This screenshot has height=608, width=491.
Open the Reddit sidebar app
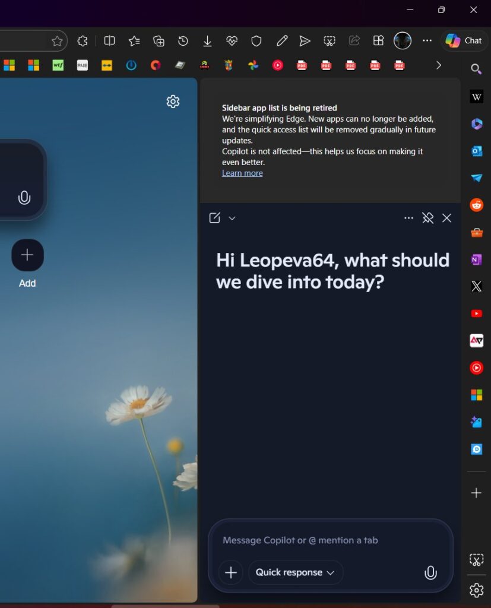(x=476, y=204)
